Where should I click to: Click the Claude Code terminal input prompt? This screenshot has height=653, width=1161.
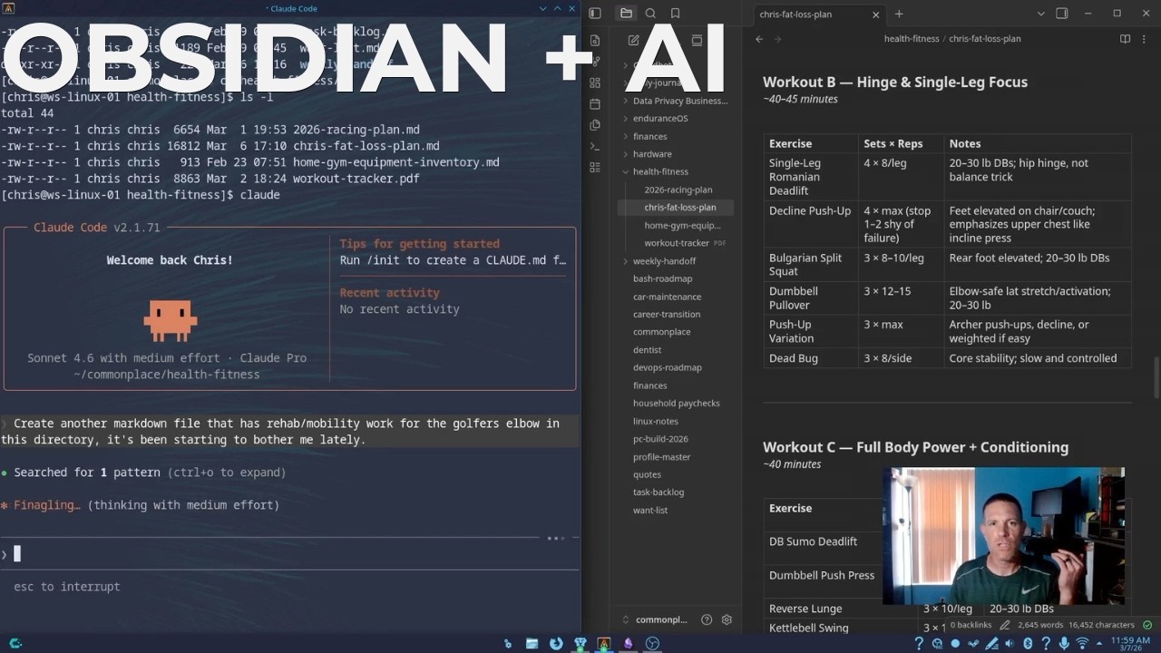(289, 554)
